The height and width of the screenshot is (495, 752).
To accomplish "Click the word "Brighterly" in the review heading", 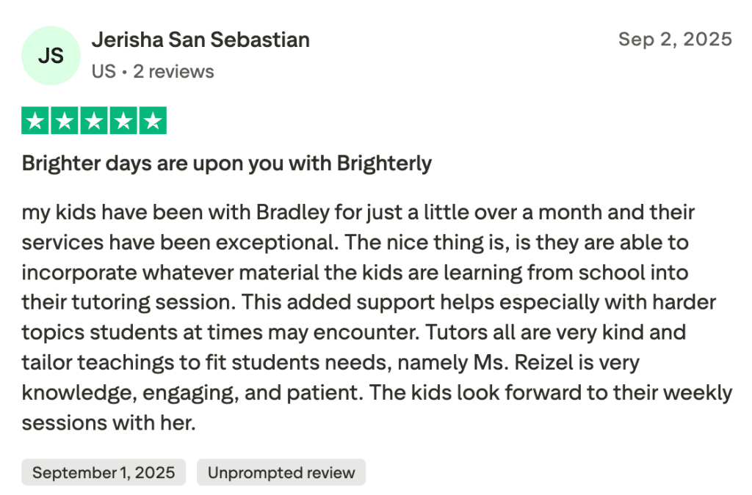I will [384, 163].
